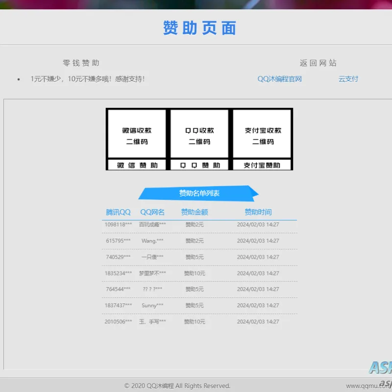Select the QQ赞助 label button
This screenshot has height=392, width=392.
click(x=199, y=165)
